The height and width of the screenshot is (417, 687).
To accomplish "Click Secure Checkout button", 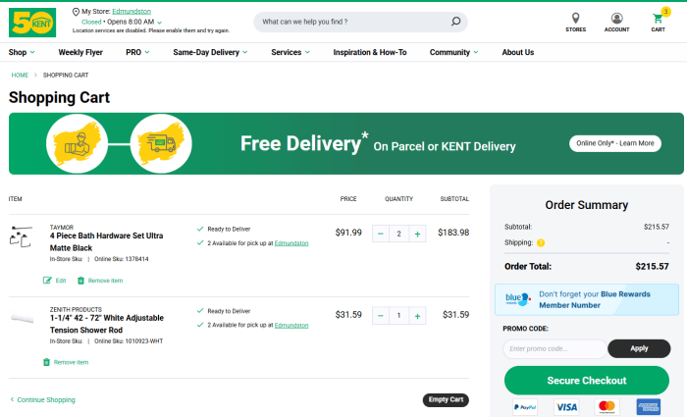I will point(587,381).
